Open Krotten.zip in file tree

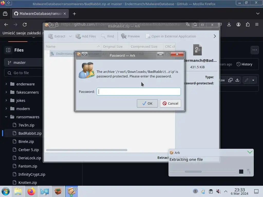click(27, 183)
